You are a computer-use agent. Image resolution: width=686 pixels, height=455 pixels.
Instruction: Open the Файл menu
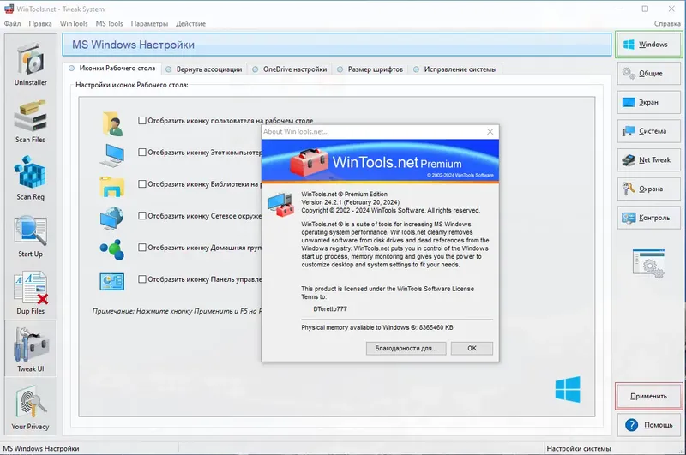point(12,24)
